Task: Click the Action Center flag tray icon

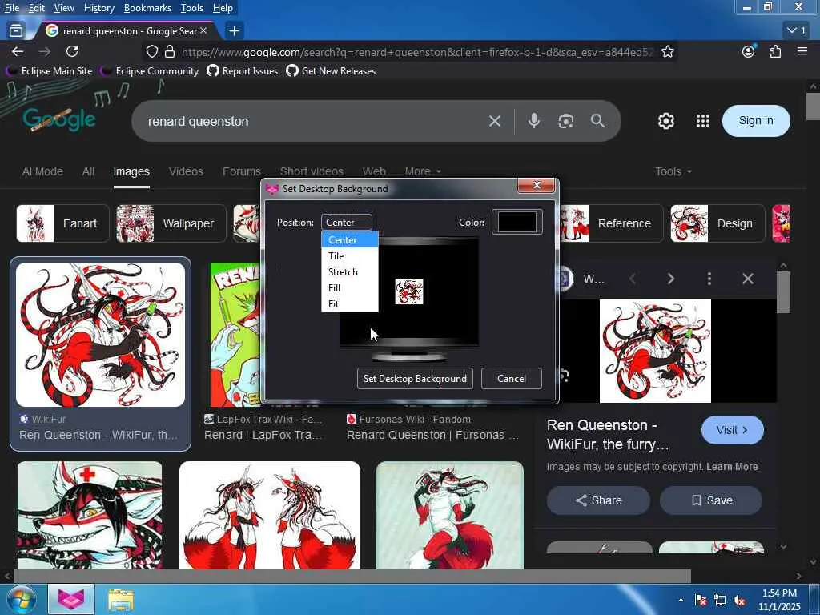Action: (x=701, y=600)
